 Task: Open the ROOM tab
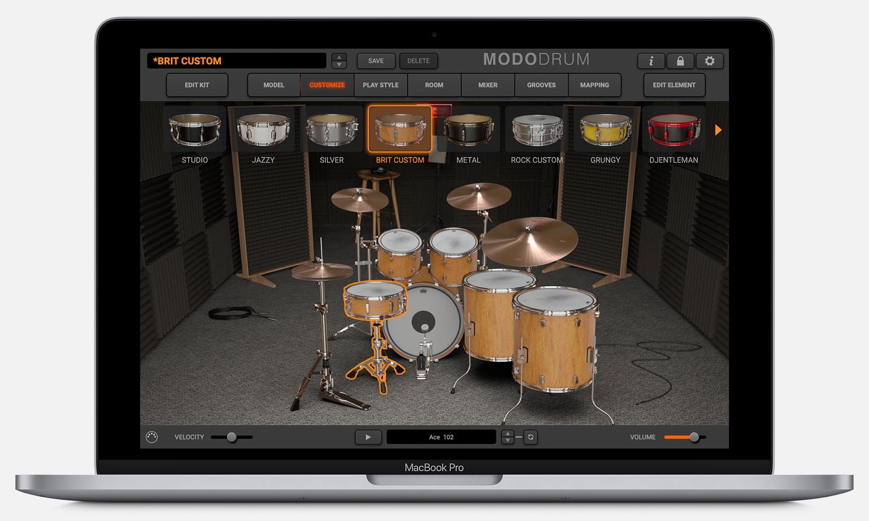point(434,85)
